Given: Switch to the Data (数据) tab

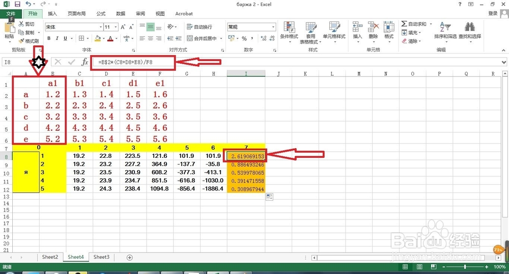Looking at the screenshot, I should coord(121,14).
